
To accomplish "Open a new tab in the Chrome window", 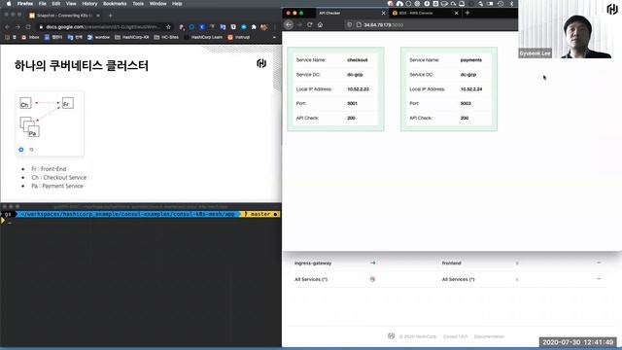I will point(110,16).
